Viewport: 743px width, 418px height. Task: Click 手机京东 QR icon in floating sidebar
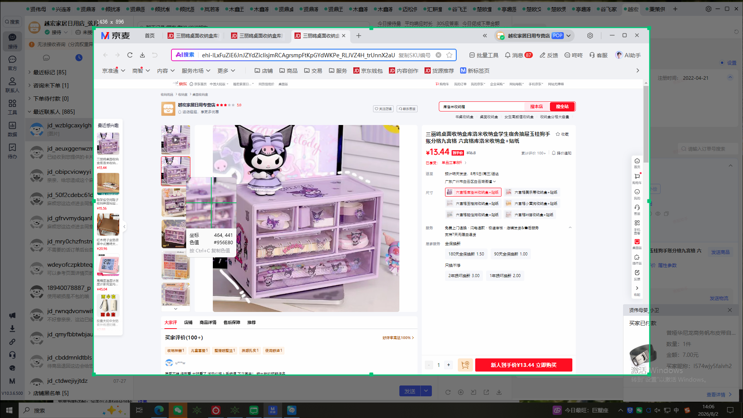[637, 227]
